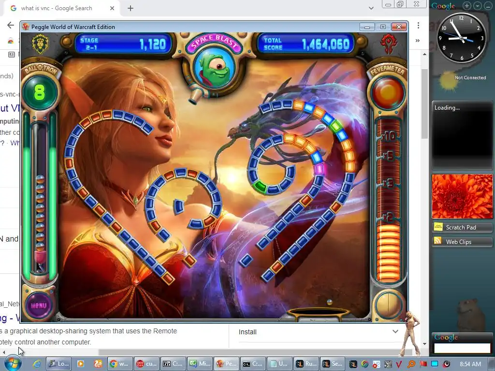The width and height of the screenshot is (495, 371).
Task: Switch to the Peggle taskbar button
Action: (226, 364)
